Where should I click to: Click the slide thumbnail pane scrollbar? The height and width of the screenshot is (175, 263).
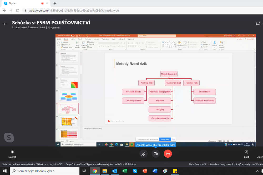click(x=81, y=70)
